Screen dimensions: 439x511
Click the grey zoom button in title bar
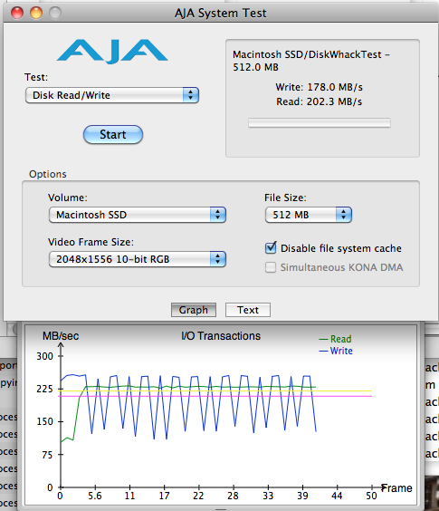55,13
